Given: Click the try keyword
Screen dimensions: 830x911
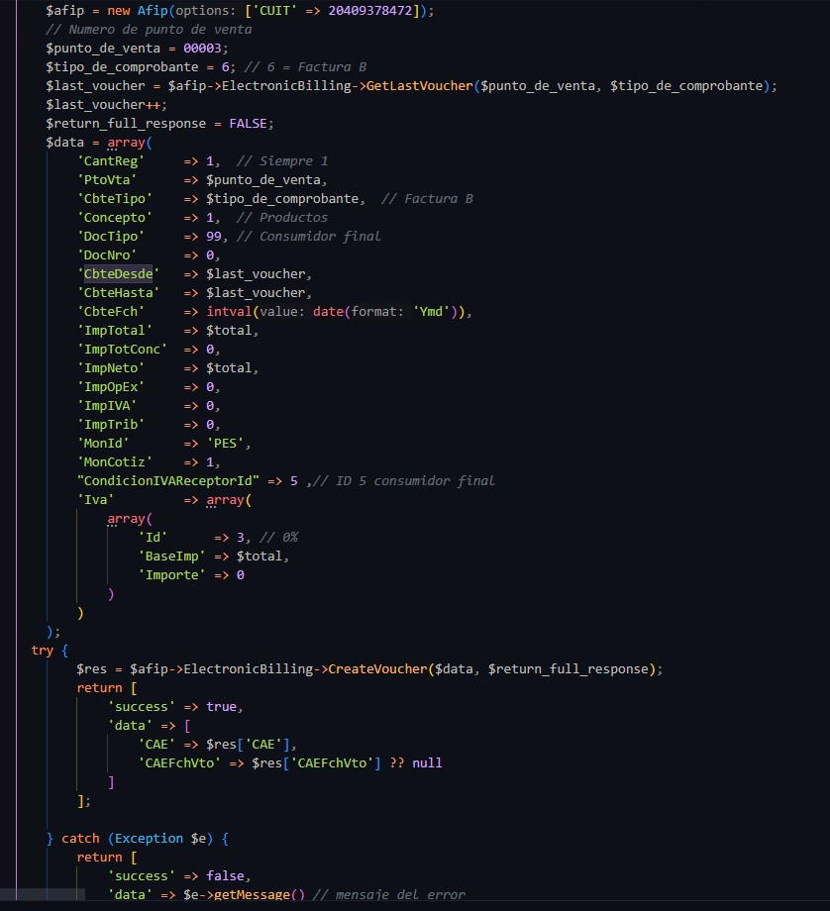Looking at the screenshot, I should click(x=43, y=651).
